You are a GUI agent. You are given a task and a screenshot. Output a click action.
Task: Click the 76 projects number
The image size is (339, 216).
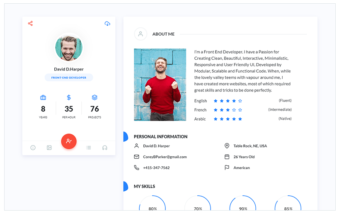tap(94, 109)
